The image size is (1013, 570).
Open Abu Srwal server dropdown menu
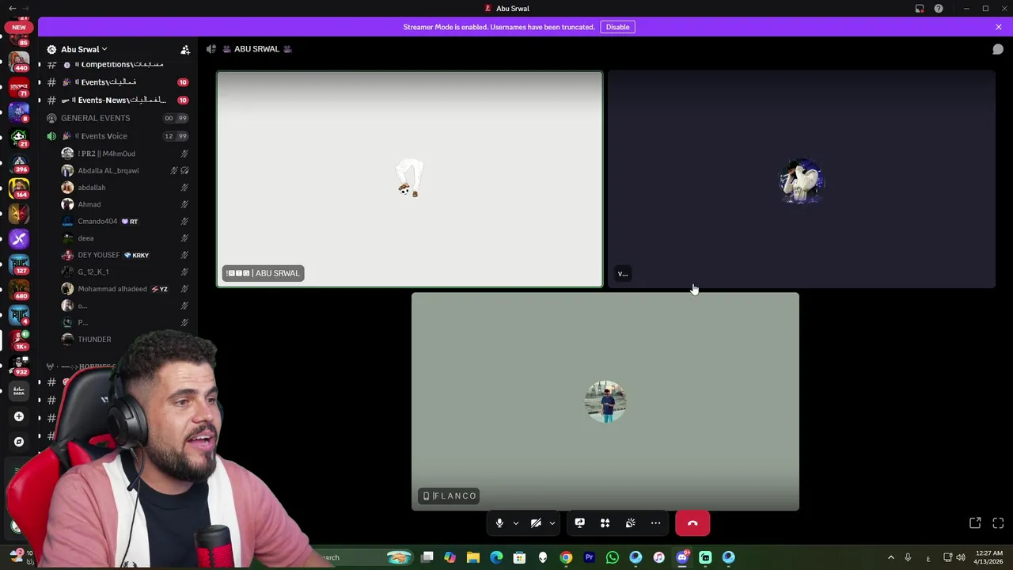(83, 49)
